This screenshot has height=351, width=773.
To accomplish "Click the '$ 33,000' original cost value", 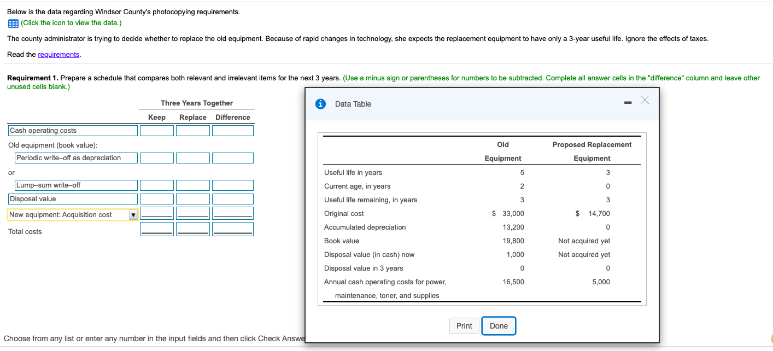I will pyautogui.click(x=508, y=214).
